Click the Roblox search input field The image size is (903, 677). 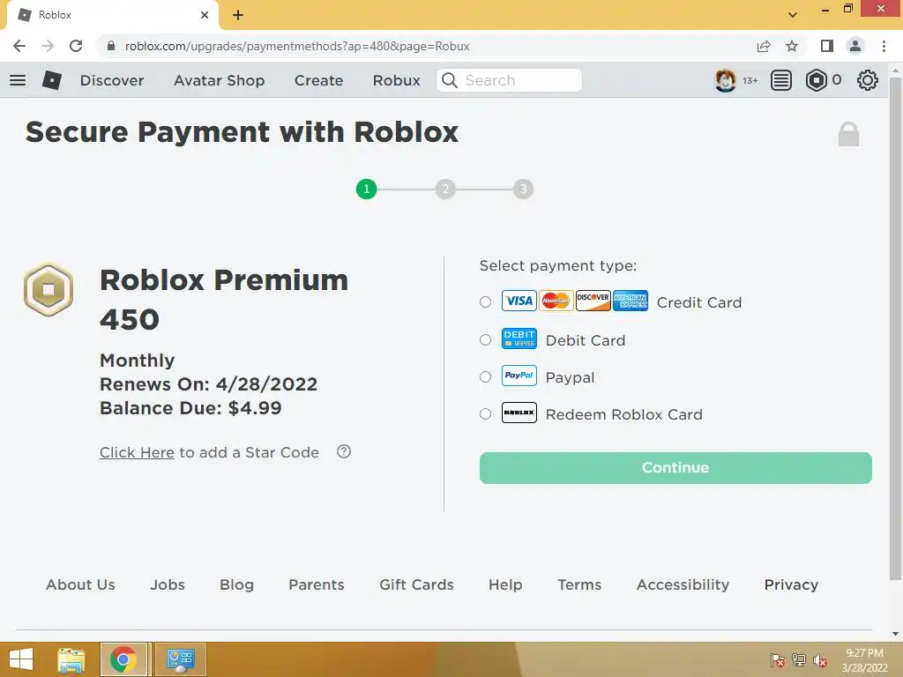(x=509, y=80)
